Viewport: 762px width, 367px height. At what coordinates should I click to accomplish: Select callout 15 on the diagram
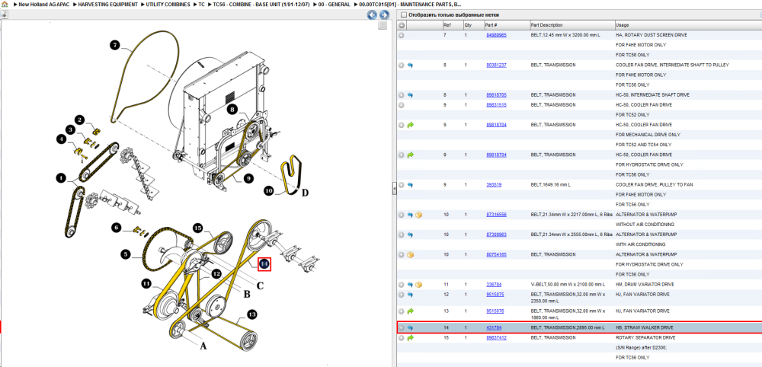tap(197, 228)
